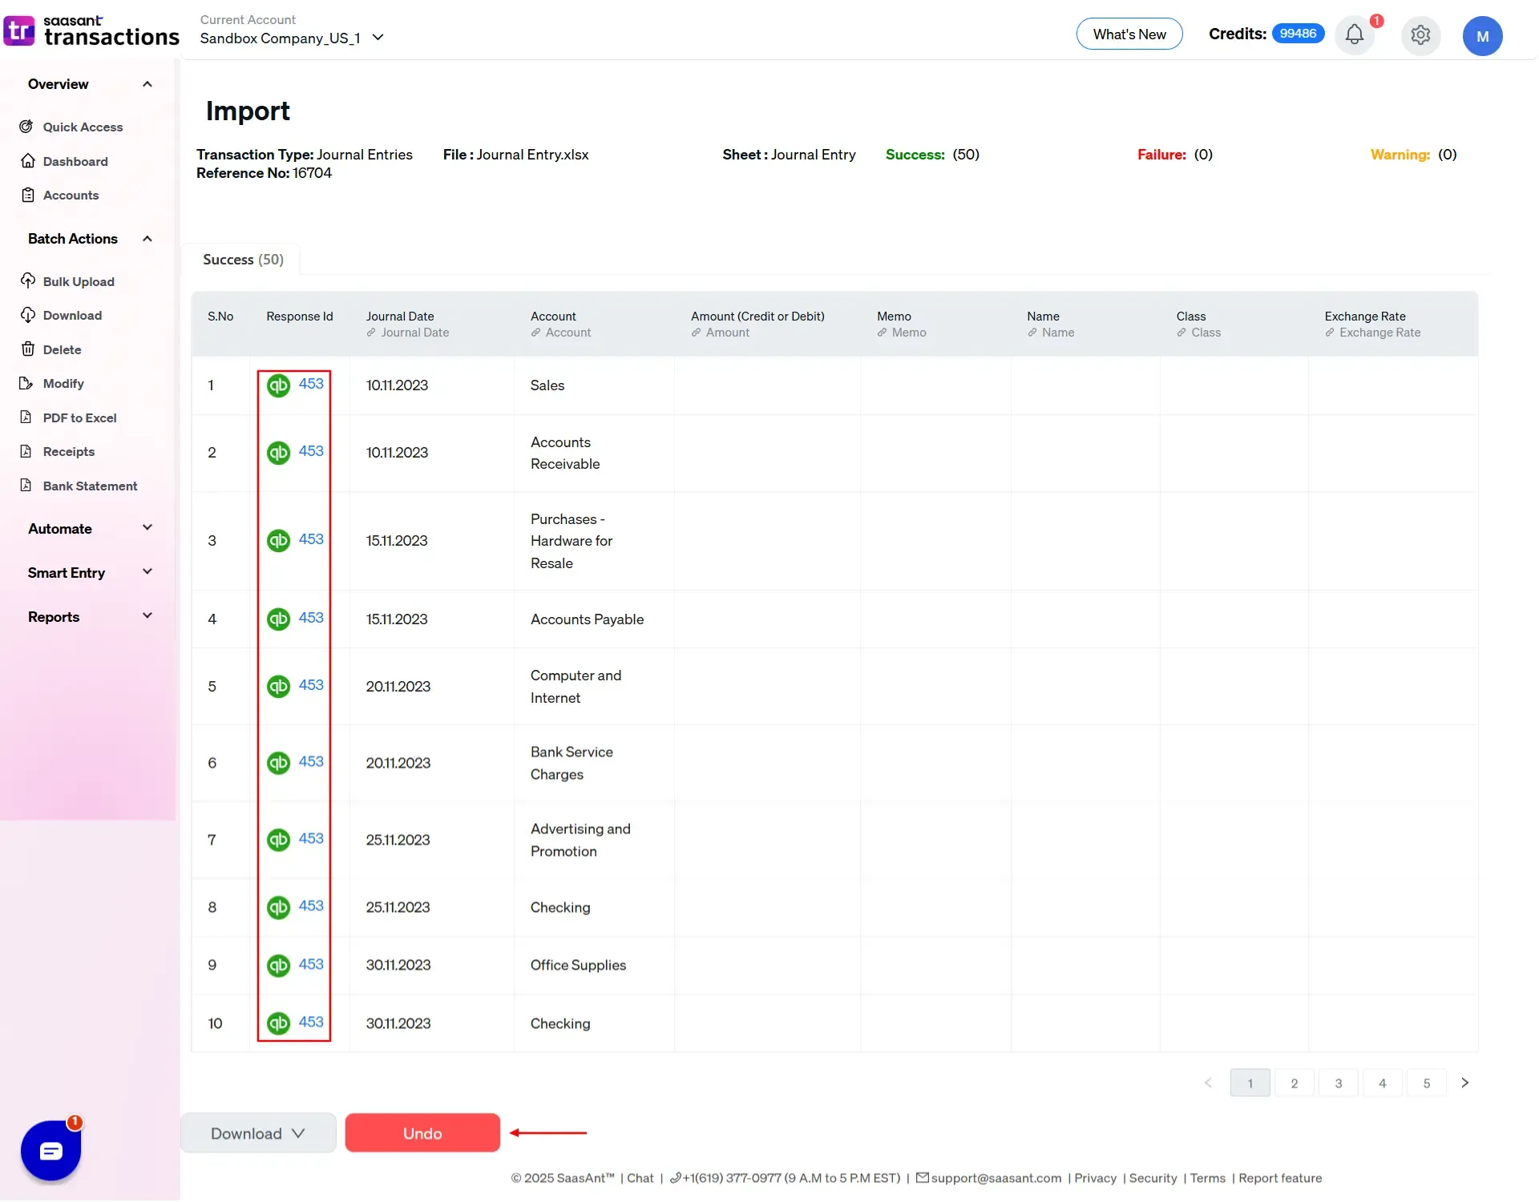The image size is (1539, 1202).
Task: Open the notifications bell icon
Action: pyautogui.click(x=1354, y=35)
